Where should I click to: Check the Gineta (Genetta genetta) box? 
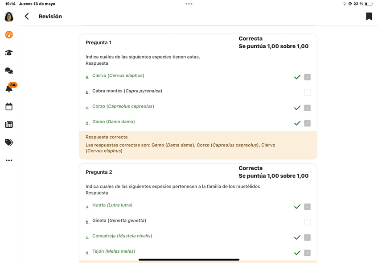pyautogui.click(x=307, y=222)
